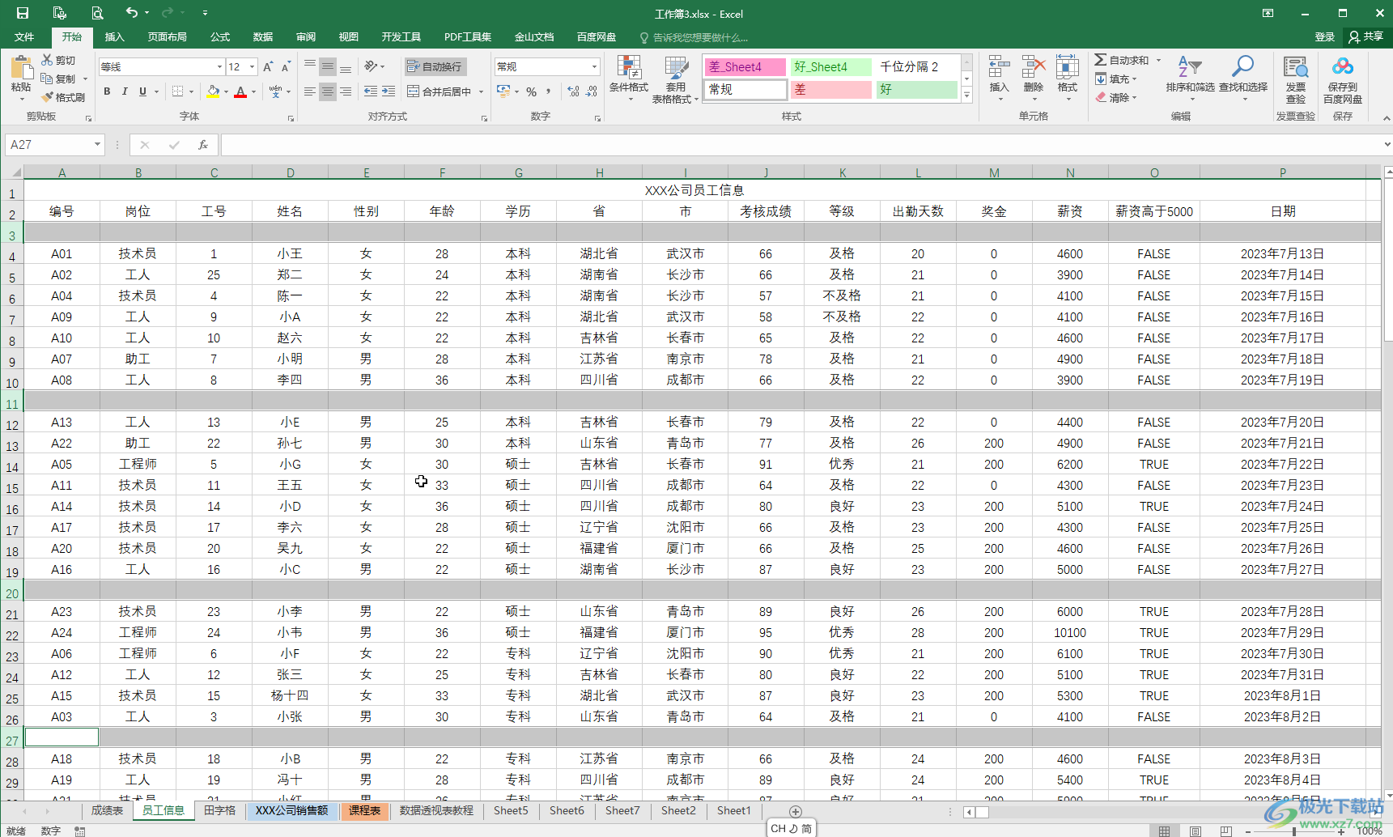The height and width of the screenshot is (837, 1393).
Task: Open the number format dropdown
Action: coord(594,66)
